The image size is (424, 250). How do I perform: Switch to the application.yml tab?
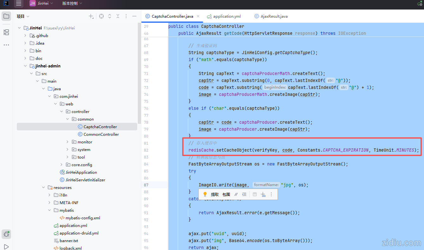[x=227, y=16]
